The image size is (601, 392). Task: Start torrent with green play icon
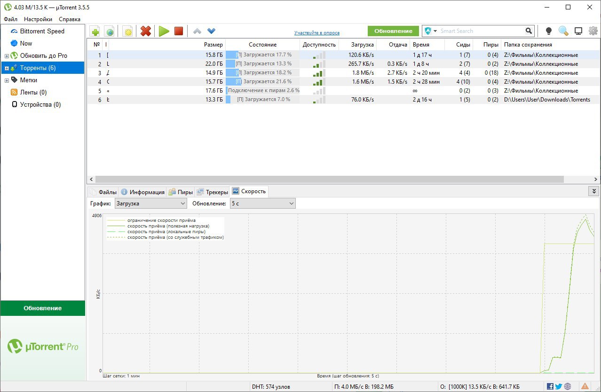164,31
